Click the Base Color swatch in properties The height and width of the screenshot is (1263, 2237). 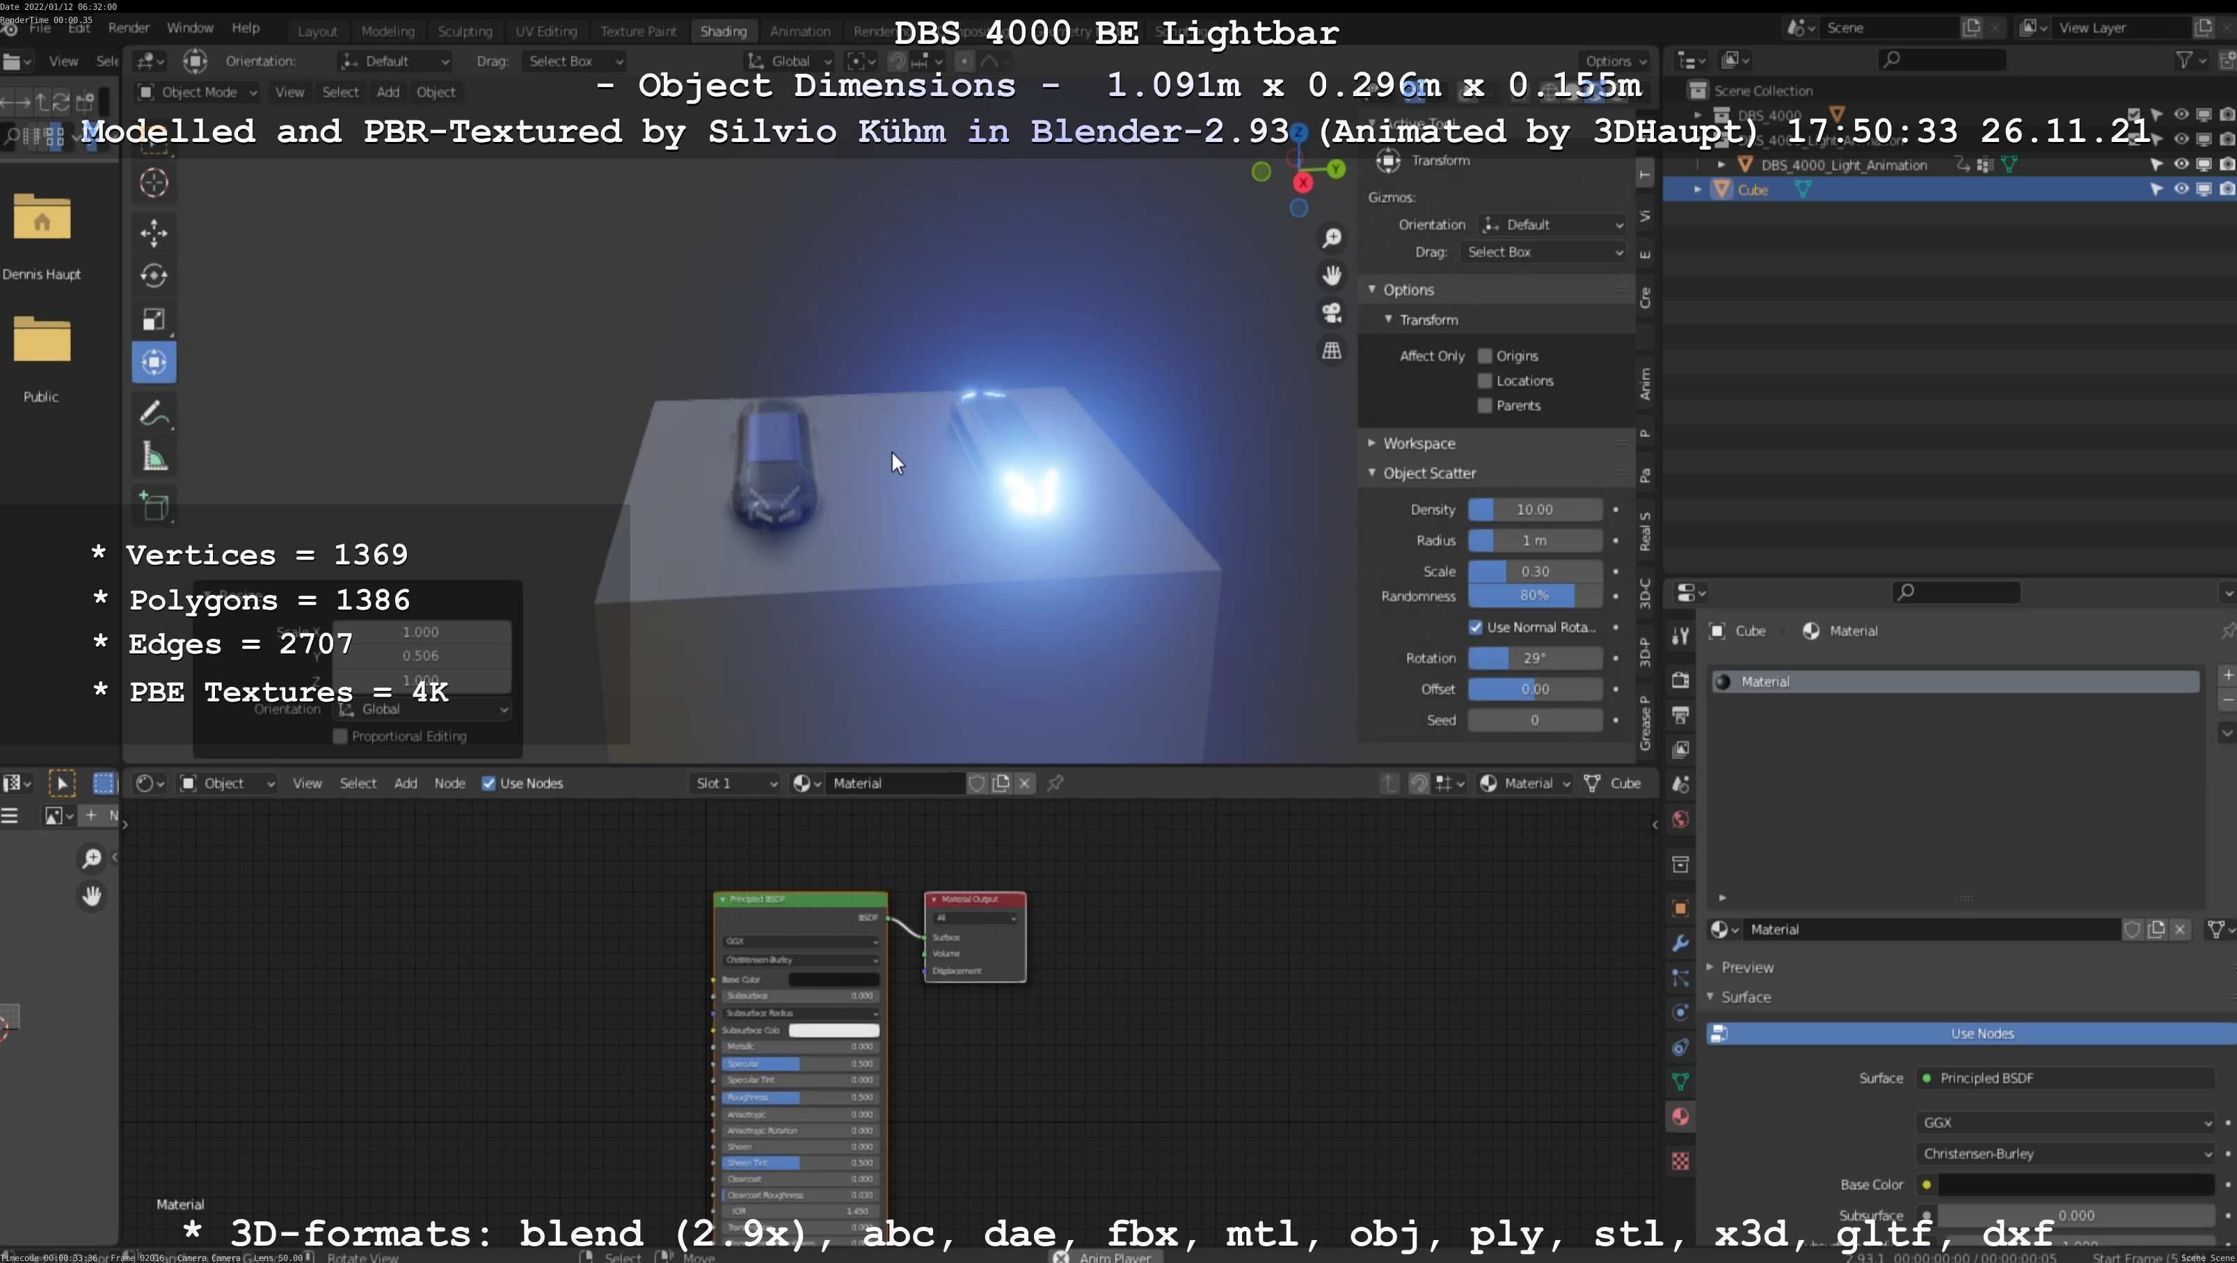[2076, 1186]
